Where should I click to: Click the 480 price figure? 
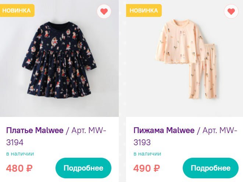point(15,168)
